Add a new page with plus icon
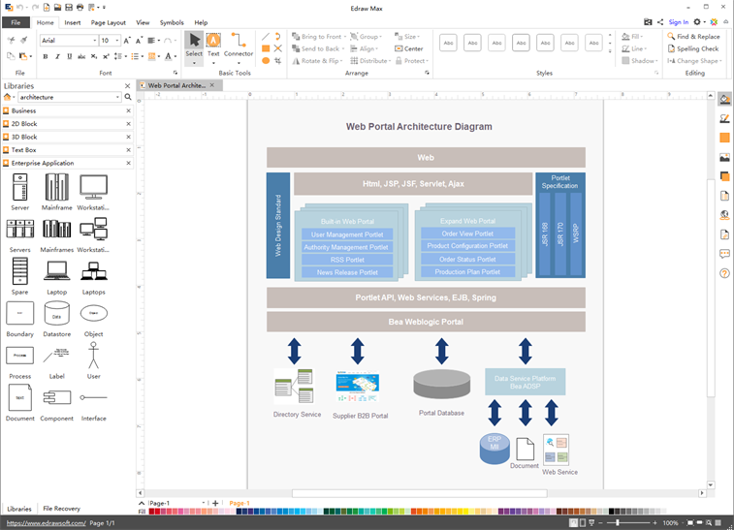Viewport: 734px width, 530px height. [x=215, y=503]
